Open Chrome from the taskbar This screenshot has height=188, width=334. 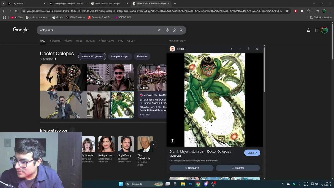(198, 184)
